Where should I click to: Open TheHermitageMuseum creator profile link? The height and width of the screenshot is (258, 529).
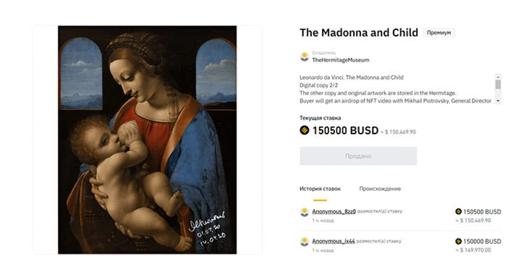(341, 60)
